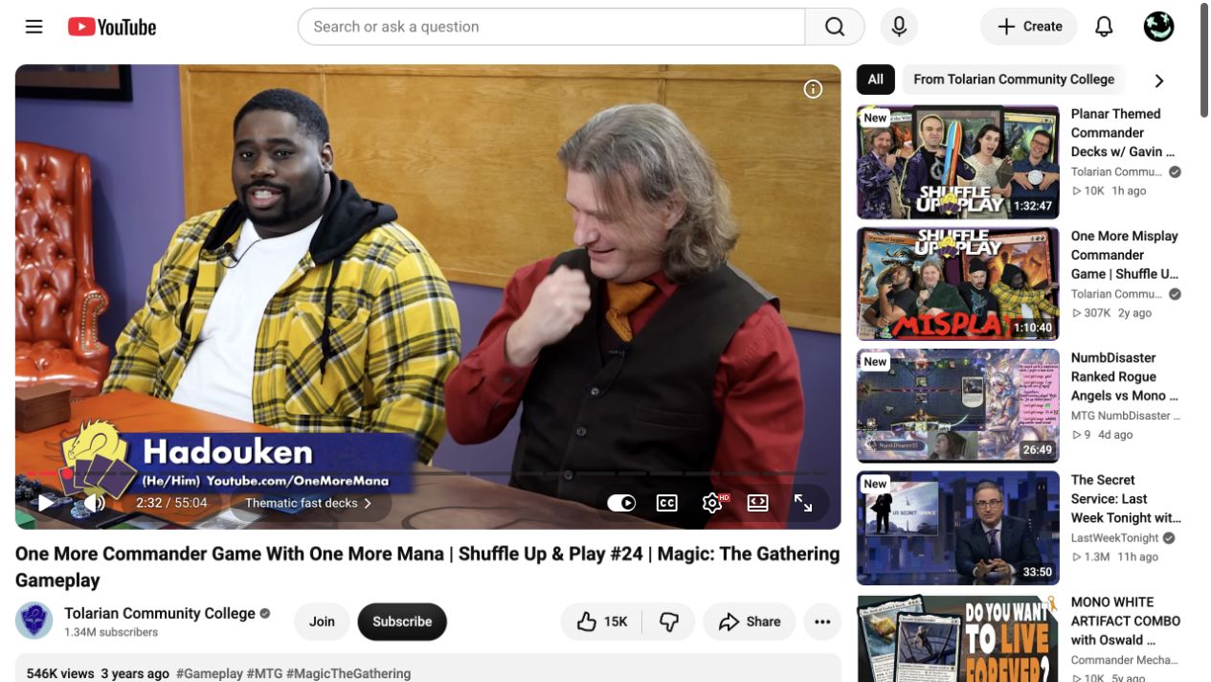Open MTG NumbDisaster channel link
1211x682 pixels.
coord(1126,416)
